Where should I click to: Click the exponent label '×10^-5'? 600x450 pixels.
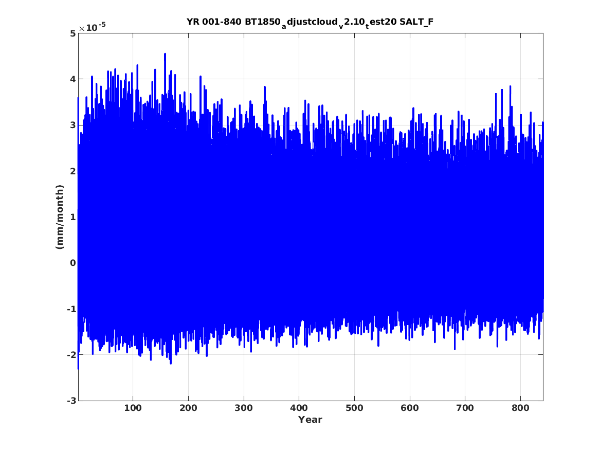[92, 27]
